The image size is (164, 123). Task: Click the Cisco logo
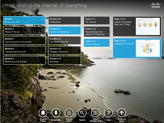(x=155, y=5)
